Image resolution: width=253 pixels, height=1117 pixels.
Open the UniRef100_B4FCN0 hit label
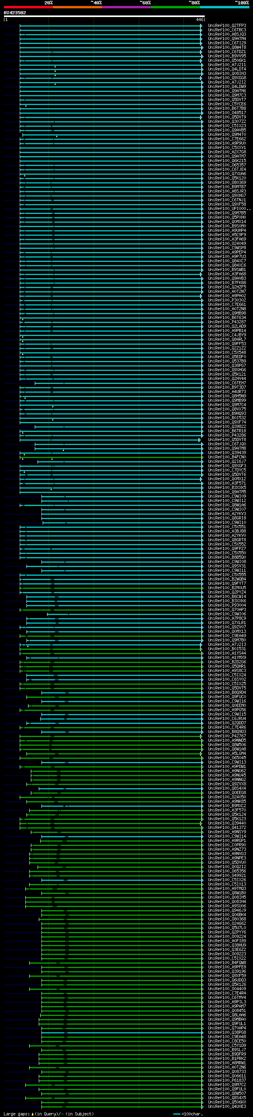pos(227,457)
